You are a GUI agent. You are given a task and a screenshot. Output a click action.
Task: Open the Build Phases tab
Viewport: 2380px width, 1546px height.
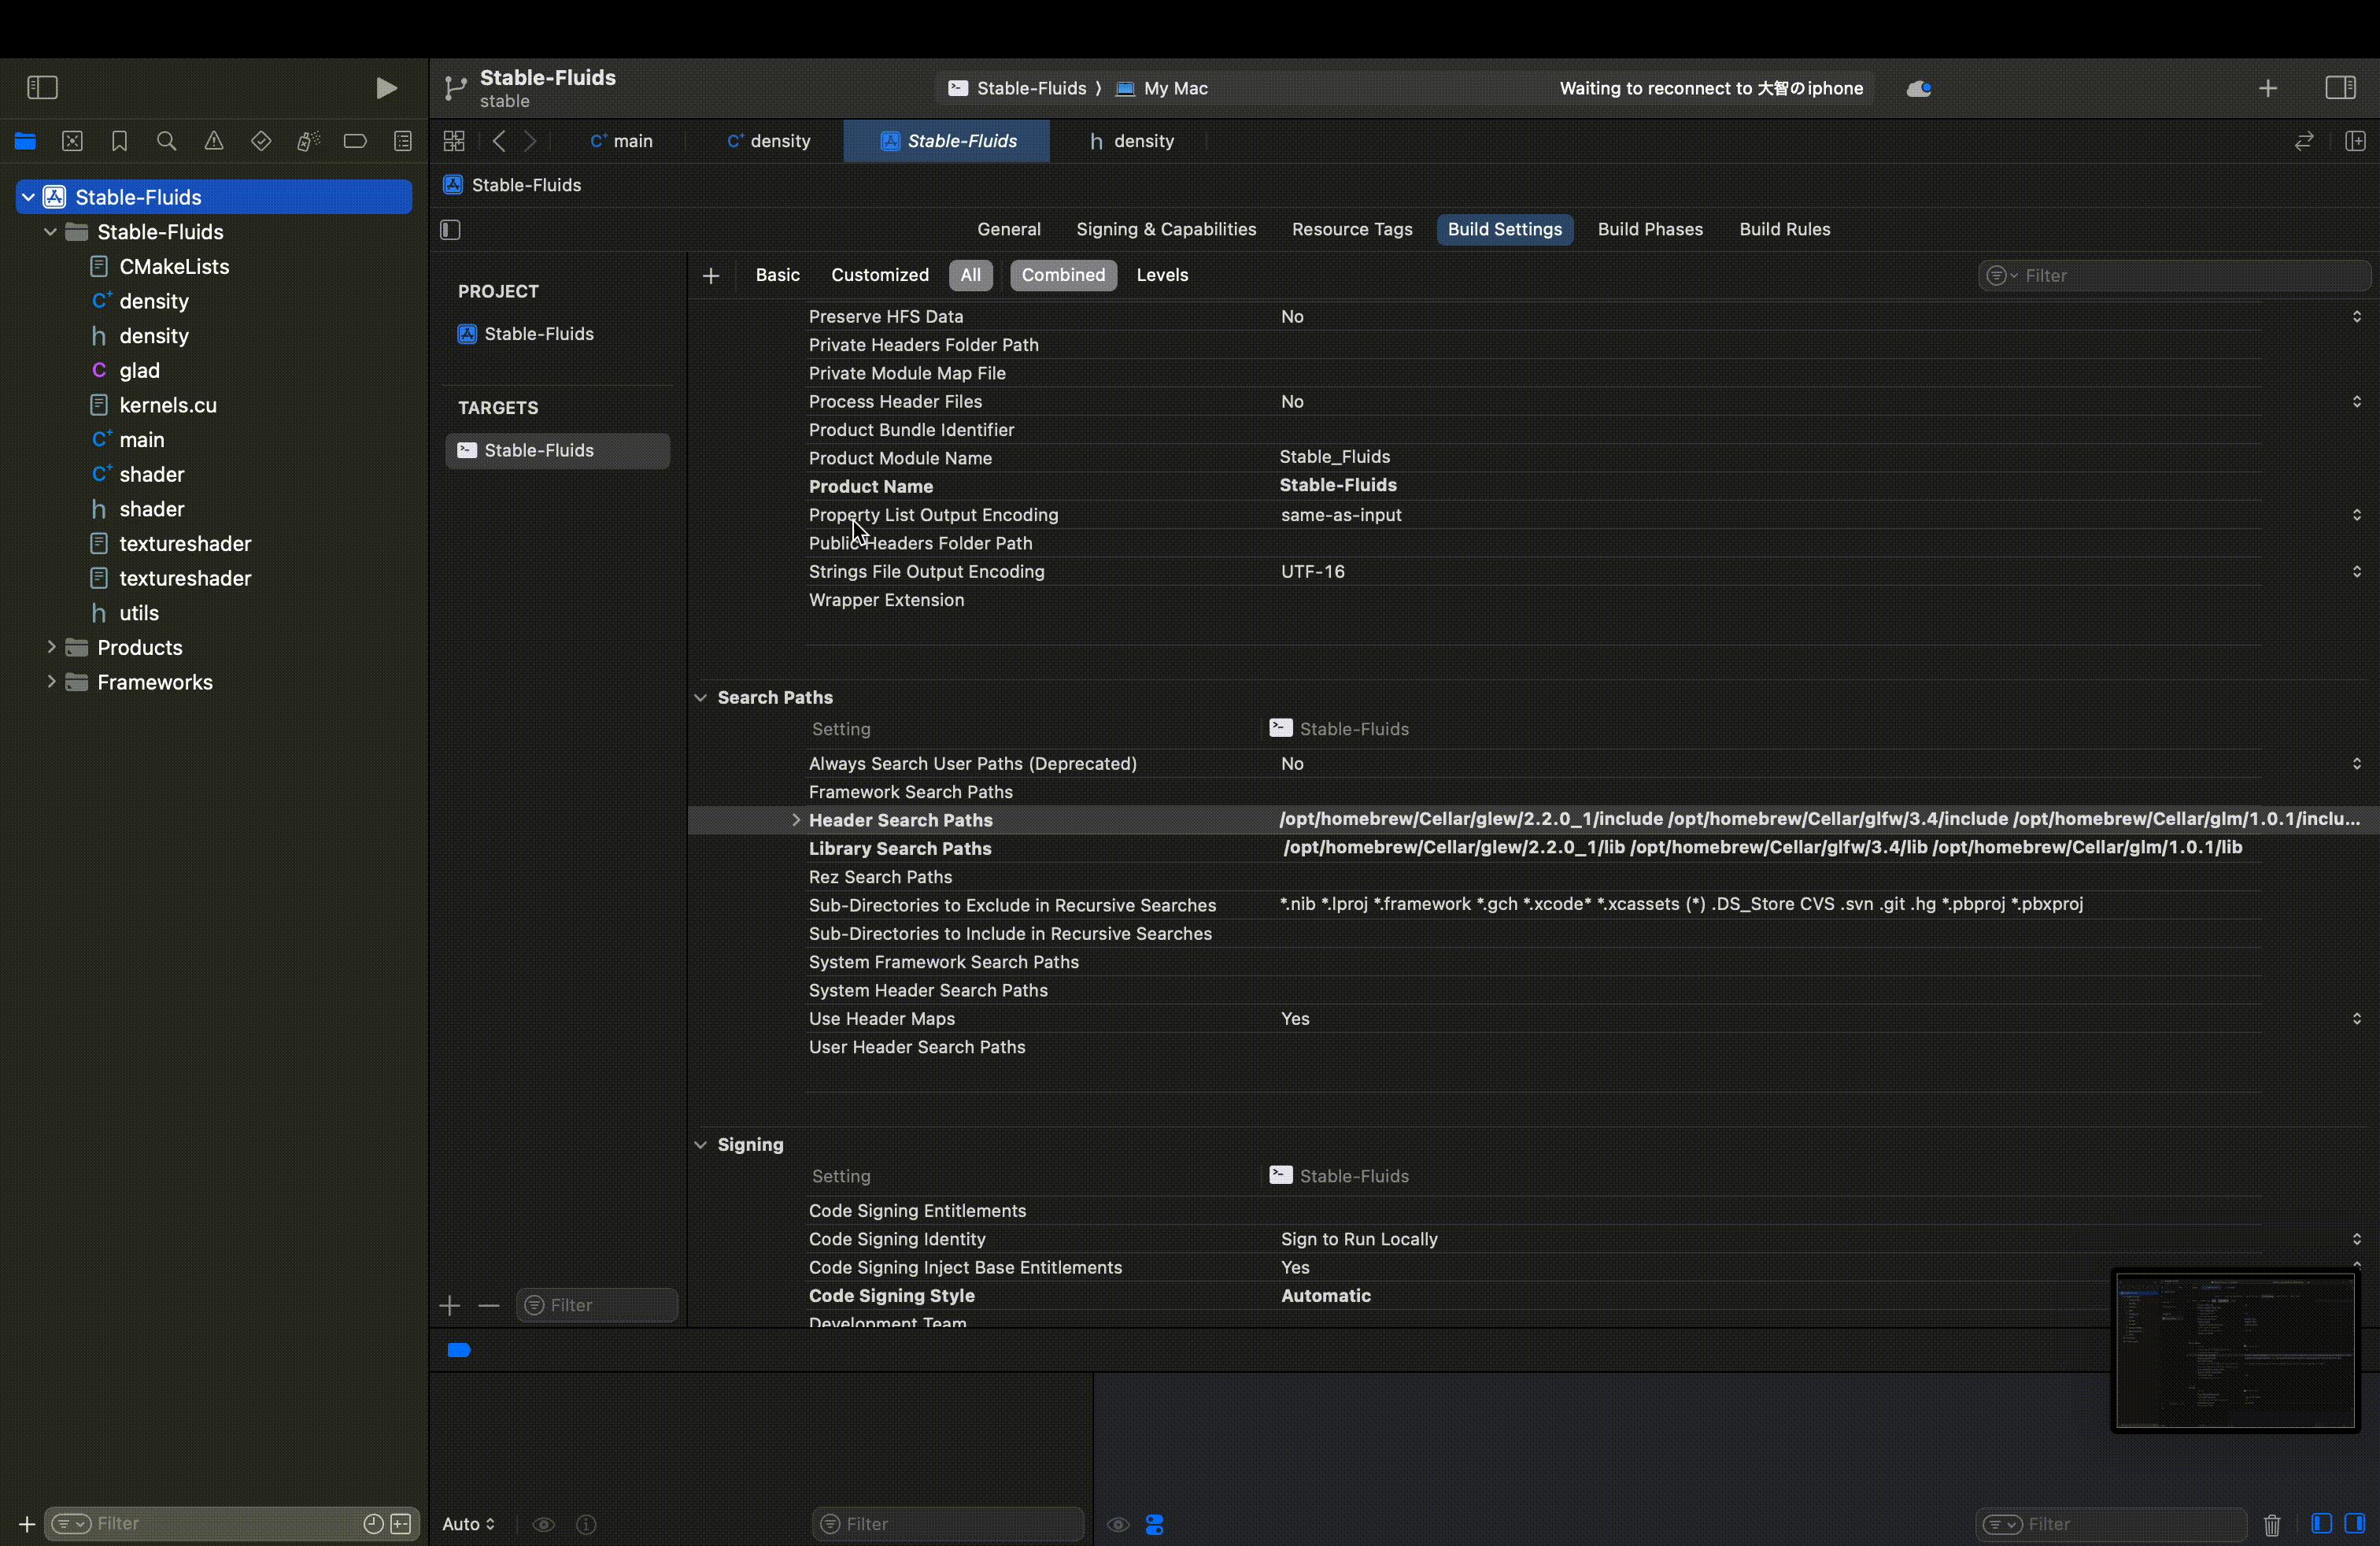pos(1650,229)
